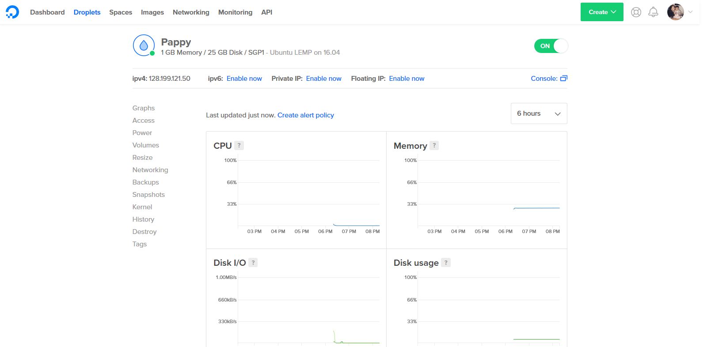Select Graphs in the sidebar
The height and width of the screenshot is (347, 707).
[x=144, y=108]
